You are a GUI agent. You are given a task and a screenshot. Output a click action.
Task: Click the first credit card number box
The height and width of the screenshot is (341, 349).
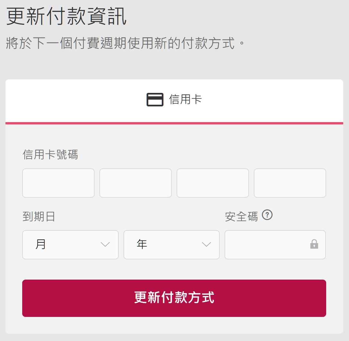tap(58, 183)
